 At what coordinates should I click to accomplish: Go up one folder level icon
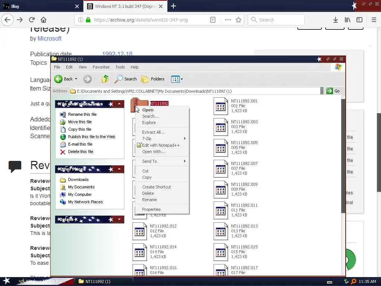tap(105, 79)
